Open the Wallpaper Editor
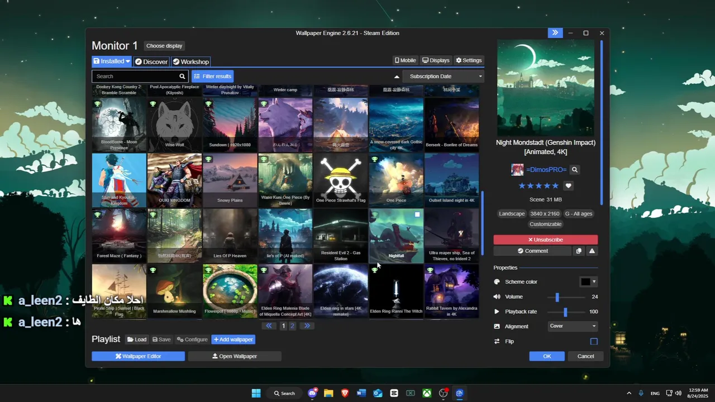Image resolution: width=715 pixels, height=402 pixels. (x=138, y=356)
